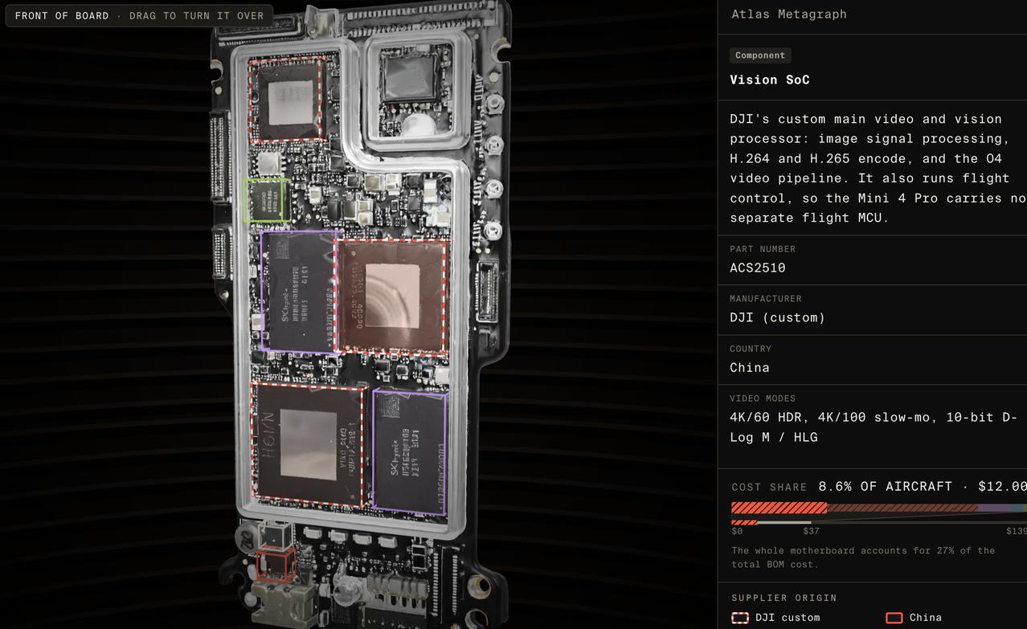1027x629 pixels.
Task: Click the purple segment of cost bar
Action: pos(993,508)
